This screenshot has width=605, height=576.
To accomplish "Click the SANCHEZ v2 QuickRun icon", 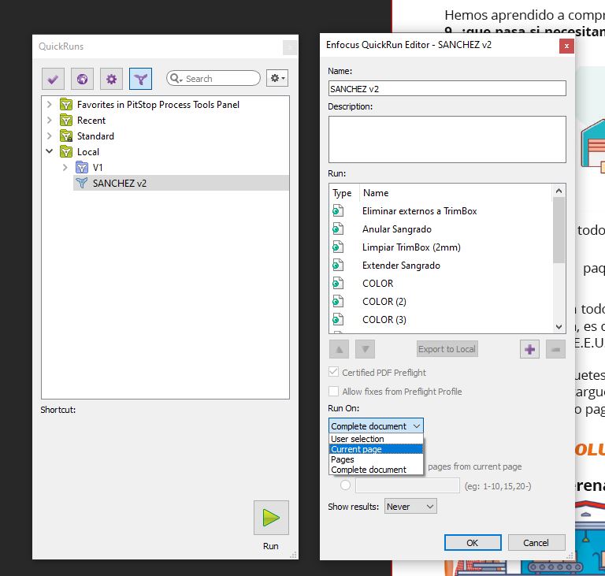I will click(x=81, y=183).
